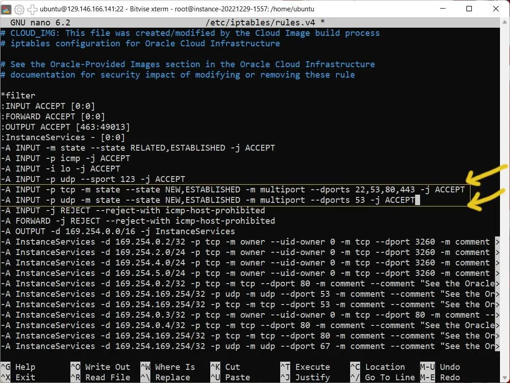Click the '*filter' line
510x383 pixels.
click(18, 96)
